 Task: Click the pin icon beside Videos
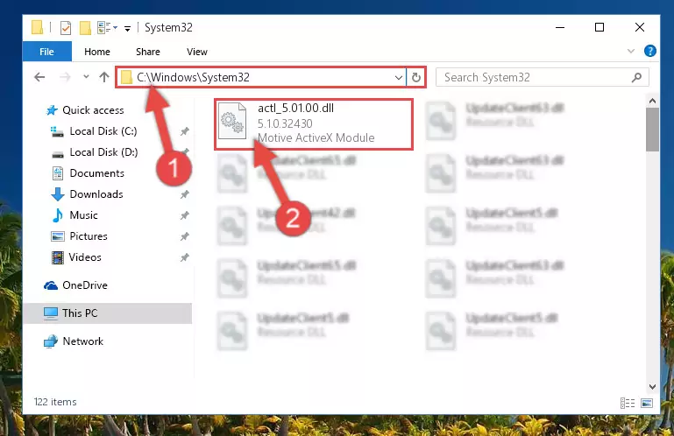(x=184, y=257)
